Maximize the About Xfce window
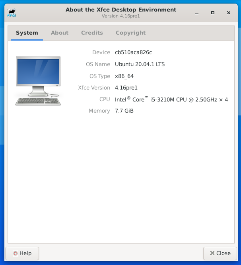241x265 pixels. 213,13
